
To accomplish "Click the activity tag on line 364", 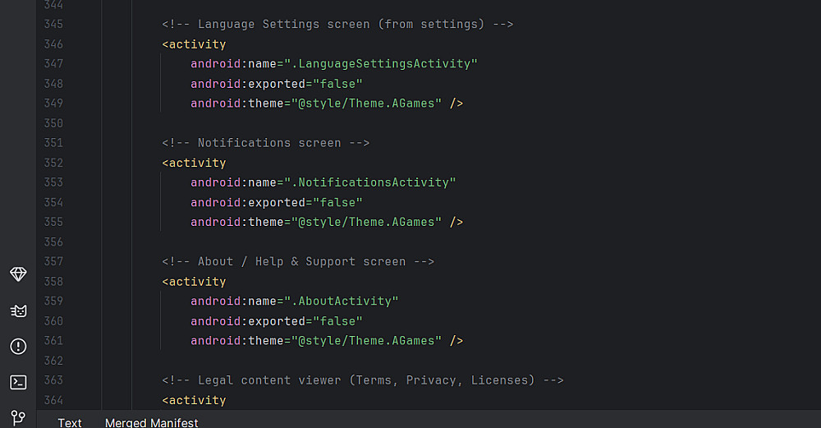I will [x=197, y=401].
